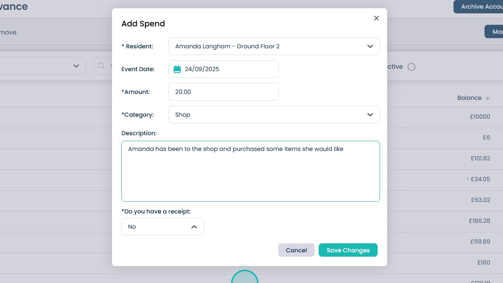Screen dimensions: 503x283
Task: Click the partially visible button below Archive
Action: click(x=494, y=32)
